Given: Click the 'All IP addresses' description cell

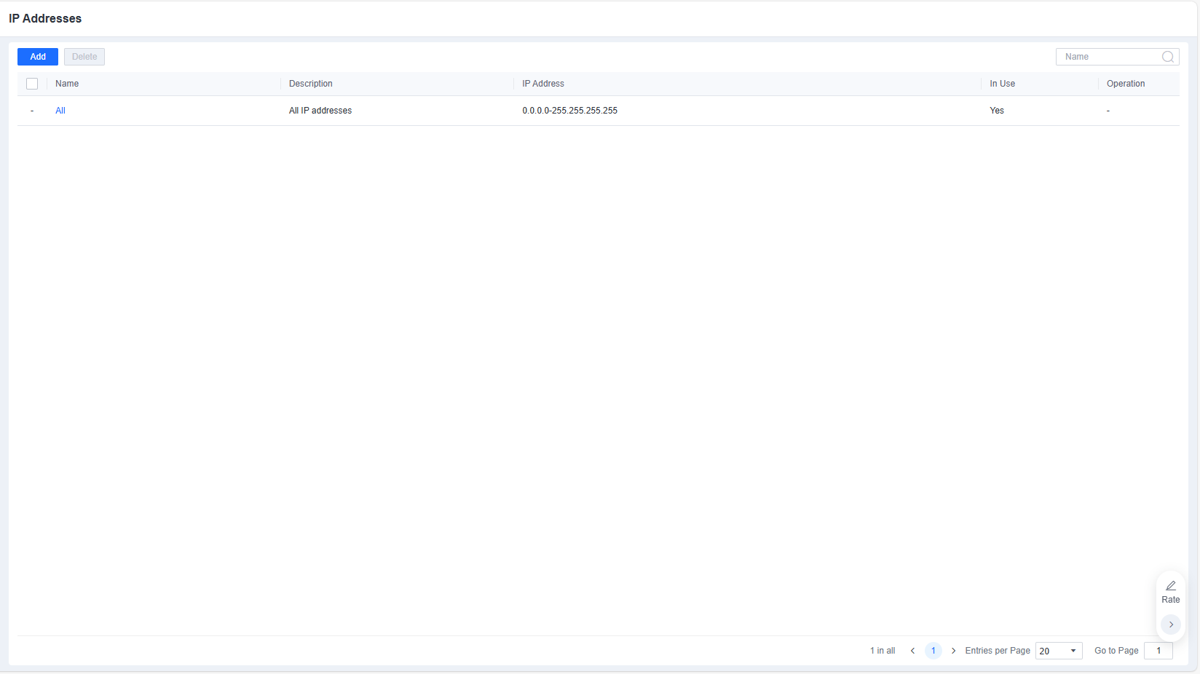Looking at the screenshot, I should pos(320,111).
